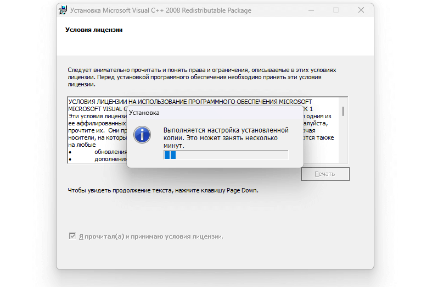Click the Печать button
This screenshot has width=438, height=287.
[325, 174]
